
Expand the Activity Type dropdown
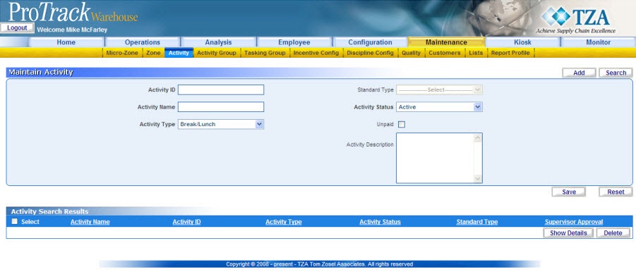(x=221, y=124)
